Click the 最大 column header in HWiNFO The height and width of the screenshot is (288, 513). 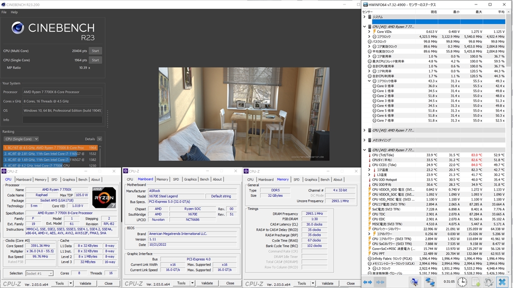coord(478,12)
